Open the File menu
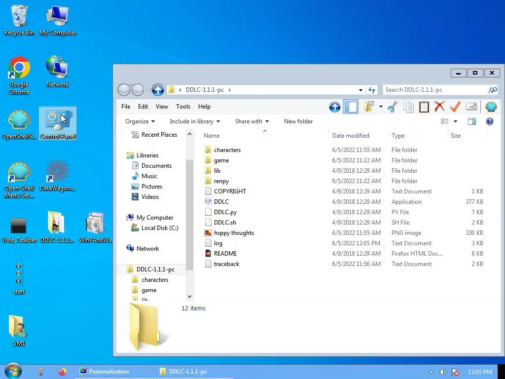 click(126, 107)
